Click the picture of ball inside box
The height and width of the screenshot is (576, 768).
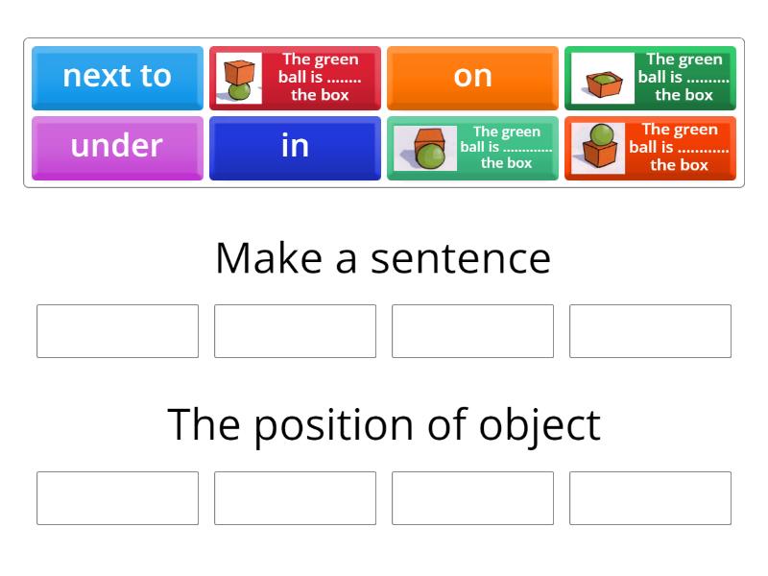point(604,79)
